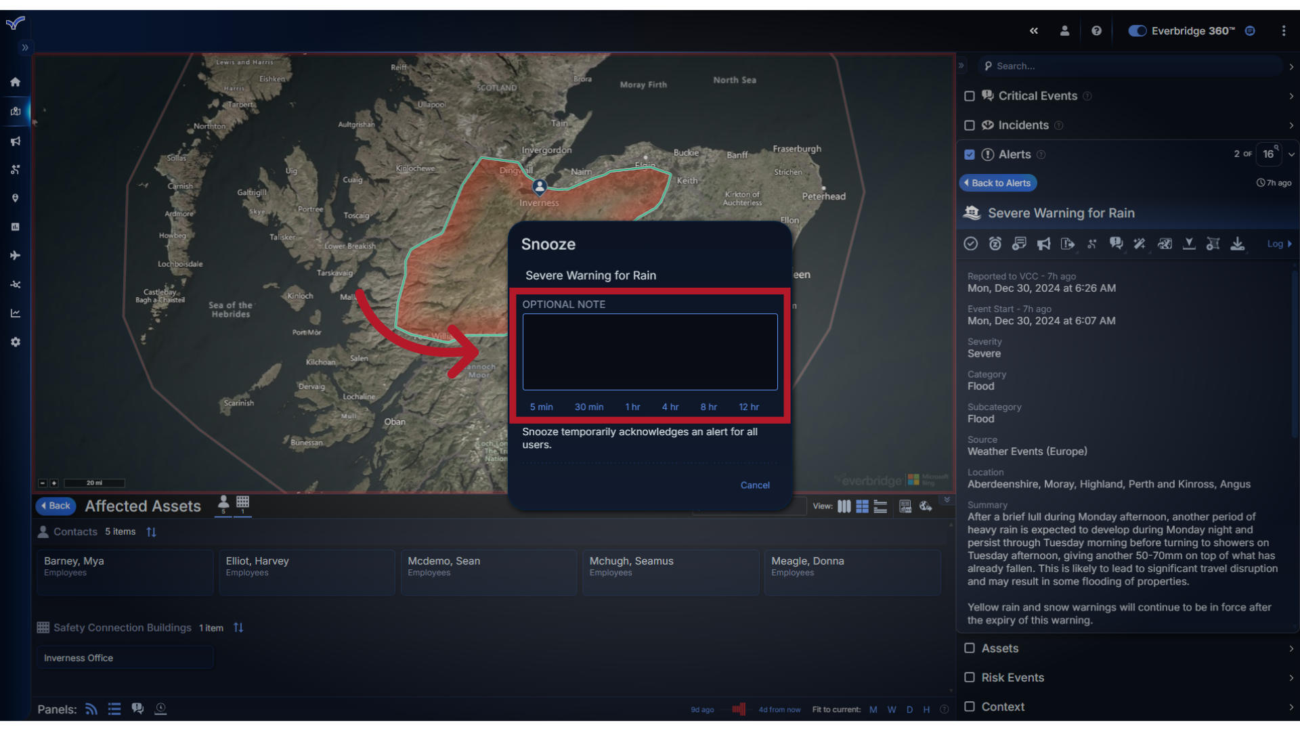
Task: Open the settings gear in left sidebar
Action: click(x=15, y=342)
